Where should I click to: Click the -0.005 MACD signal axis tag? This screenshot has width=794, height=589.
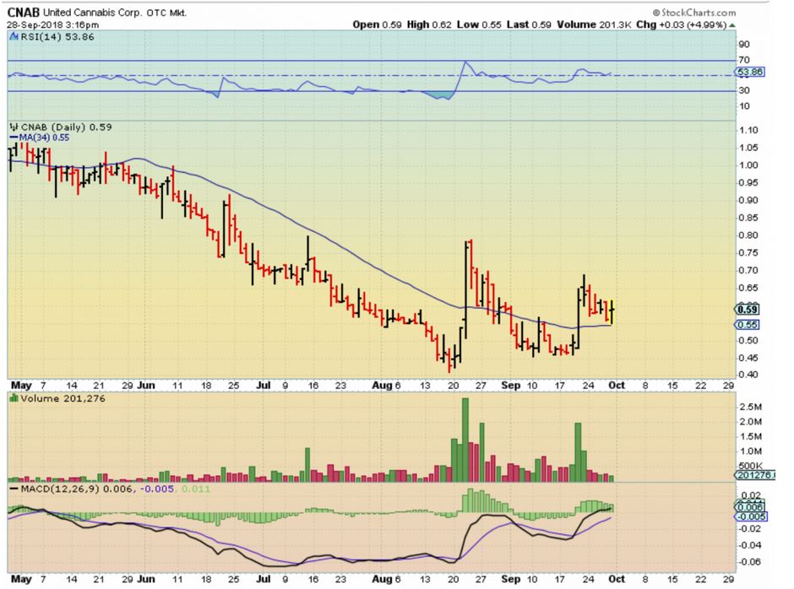point(752,516)
